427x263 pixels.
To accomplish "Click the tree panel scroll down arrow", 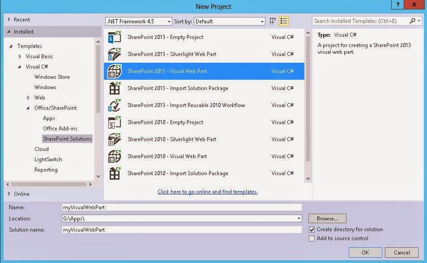I will [98, 177].
